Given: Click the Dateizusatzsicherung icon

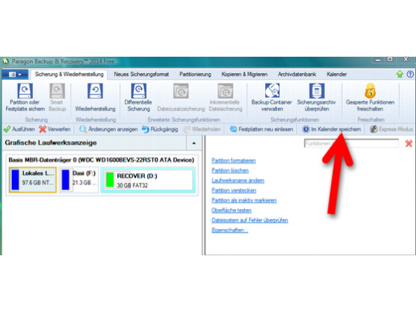Looking at the screenshot, I should coord(181,91).
